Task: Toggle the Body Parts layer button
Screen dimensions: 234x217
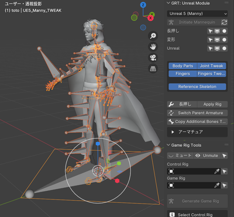Action: coord(183,66)
